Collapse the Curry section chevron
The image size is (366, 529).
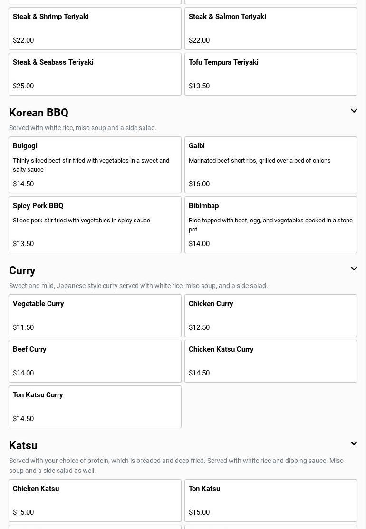point(354,269)
